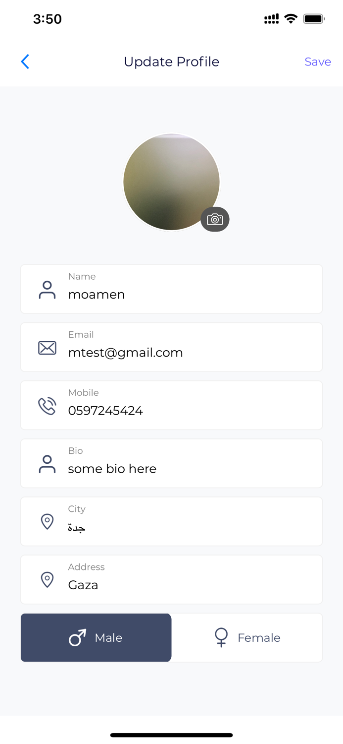Edit the Name field containing moamen

pos(171,289)
